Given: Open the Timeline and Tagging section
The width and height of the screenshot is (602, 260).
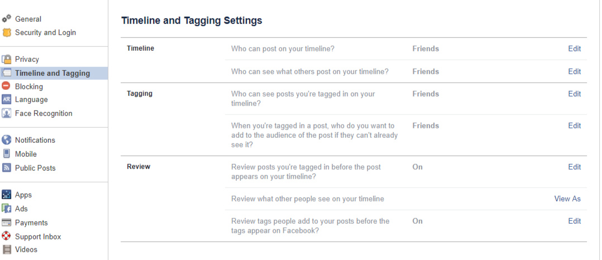Looking at the screenshot, I should pyautogui.click(x=54, y=73).
